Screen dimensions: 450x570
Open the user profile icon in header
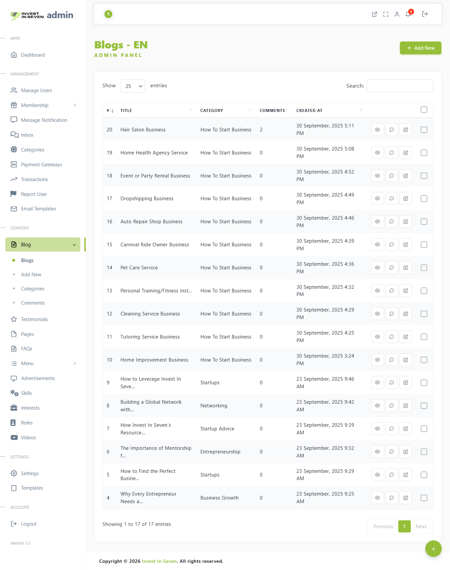[397, 14]
